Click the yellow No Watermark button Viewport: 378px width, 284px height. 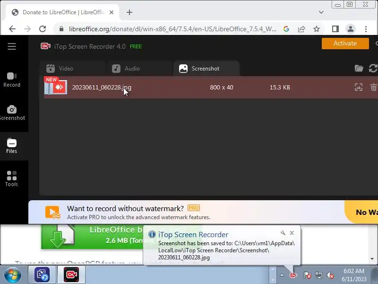(361, 212)
